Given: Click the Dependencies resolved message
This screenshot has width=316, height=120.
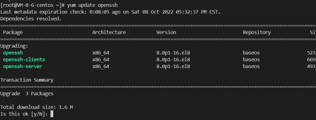Looking at the screenshot, I should (x=31, y=19).
